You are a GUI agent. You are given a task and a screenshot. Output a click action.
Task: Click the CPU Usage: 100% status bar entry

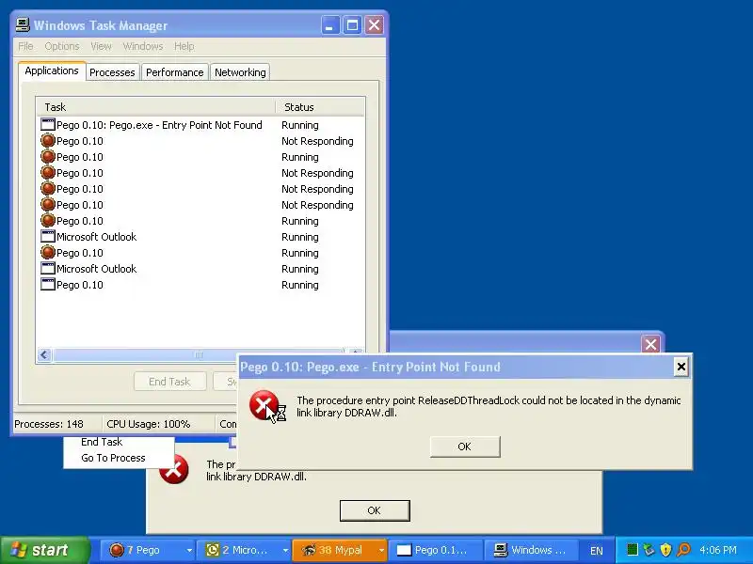click(149, 424)
